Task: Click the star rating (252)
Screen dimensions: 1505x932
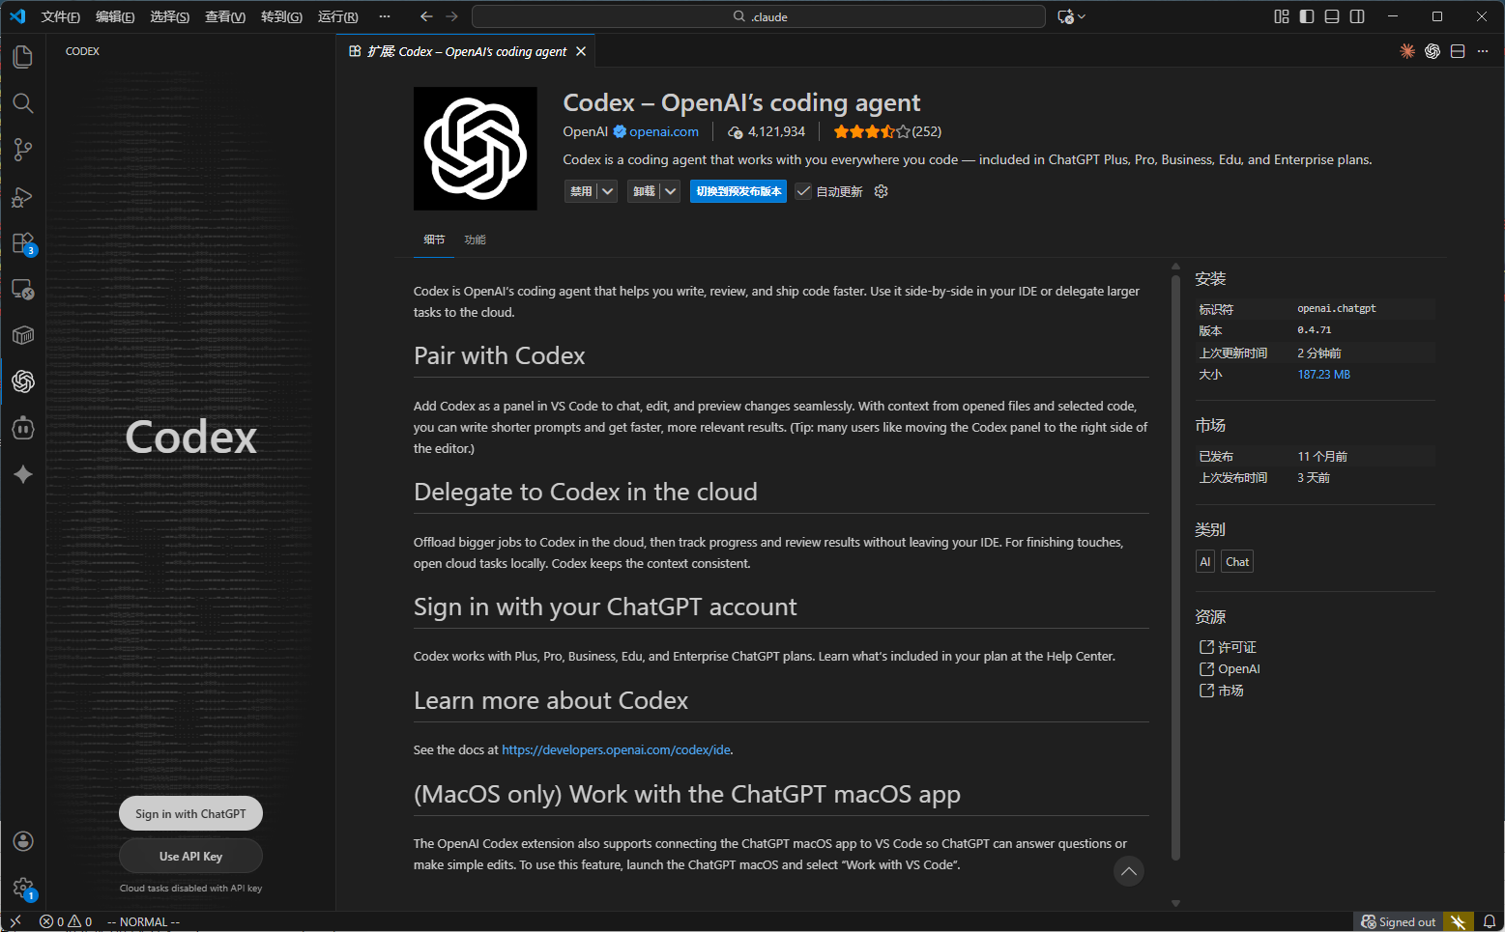Action: [x=887, y=131]
